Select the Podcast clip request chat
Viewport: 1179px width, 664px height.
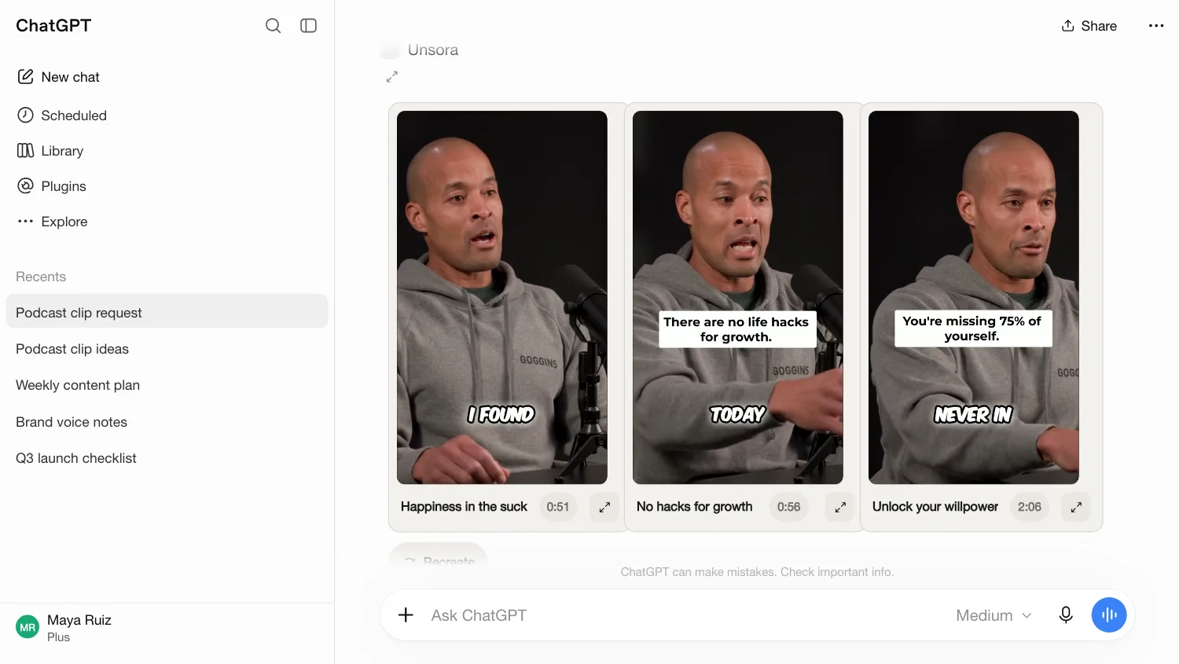tap(167, 313)
